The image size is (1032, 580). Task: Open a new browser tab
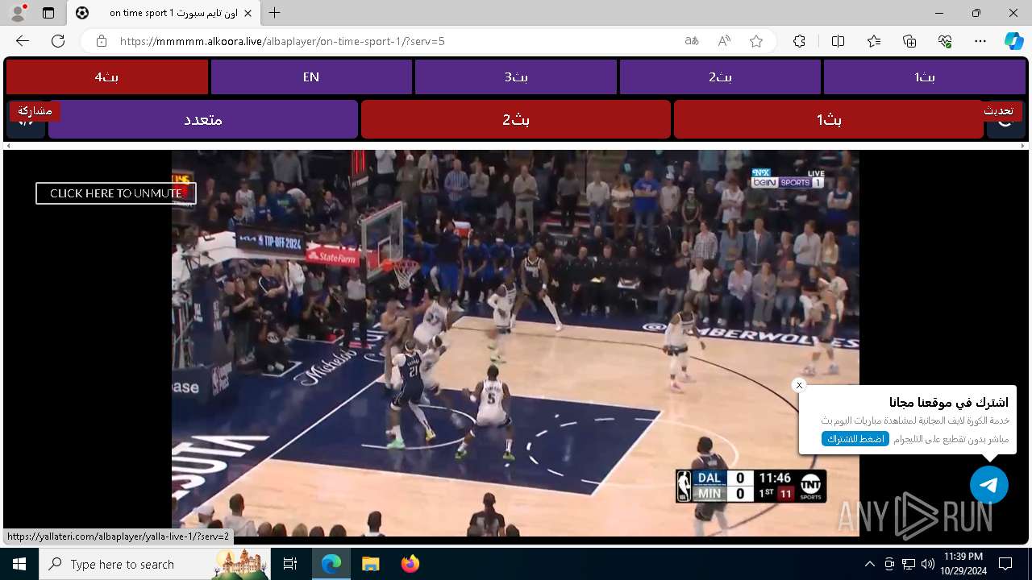point(275,13)
